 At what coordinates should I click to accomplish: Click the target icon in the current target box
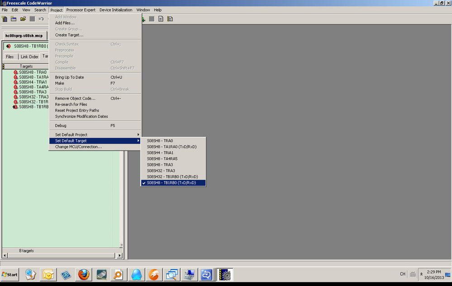click(x=8, y=46)
